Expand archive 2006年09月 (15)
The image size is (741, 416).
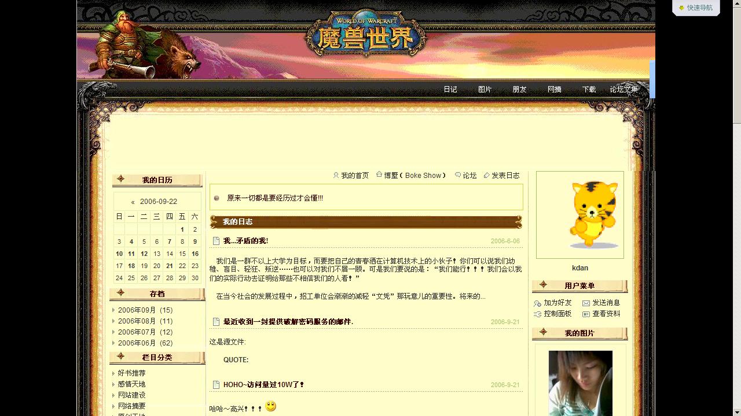coord(145,310)
